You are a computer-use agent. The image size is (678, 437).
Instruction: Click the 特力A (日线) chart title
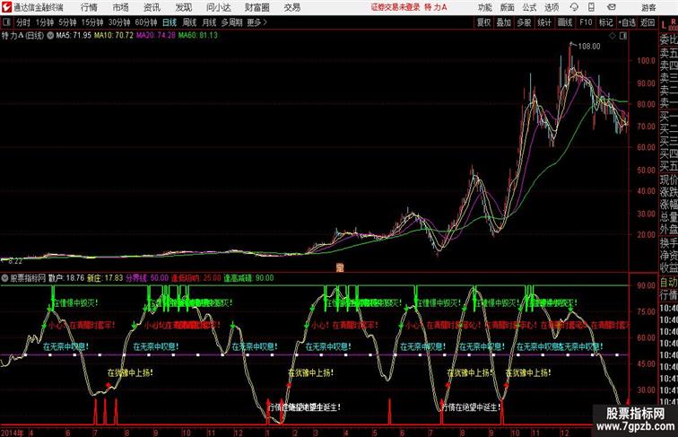(23, 36)
